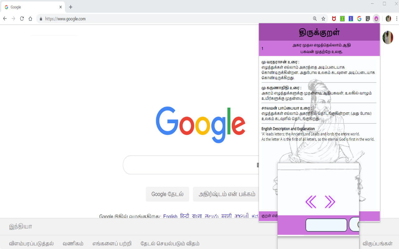Click the kural line 'அகர முதல எழுத்தெல்லாம் ஆதி'
The image size is (399, 249).
pos(321,45)
